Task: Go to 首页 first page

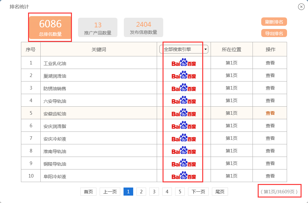Action: click(x=88, y=192)
